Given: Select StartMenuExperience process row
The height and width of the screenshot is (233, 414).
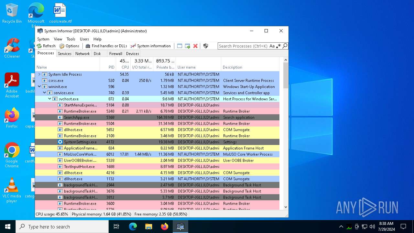Looking at the screenshot, I should pyautogui.click(x=157, y=105).
